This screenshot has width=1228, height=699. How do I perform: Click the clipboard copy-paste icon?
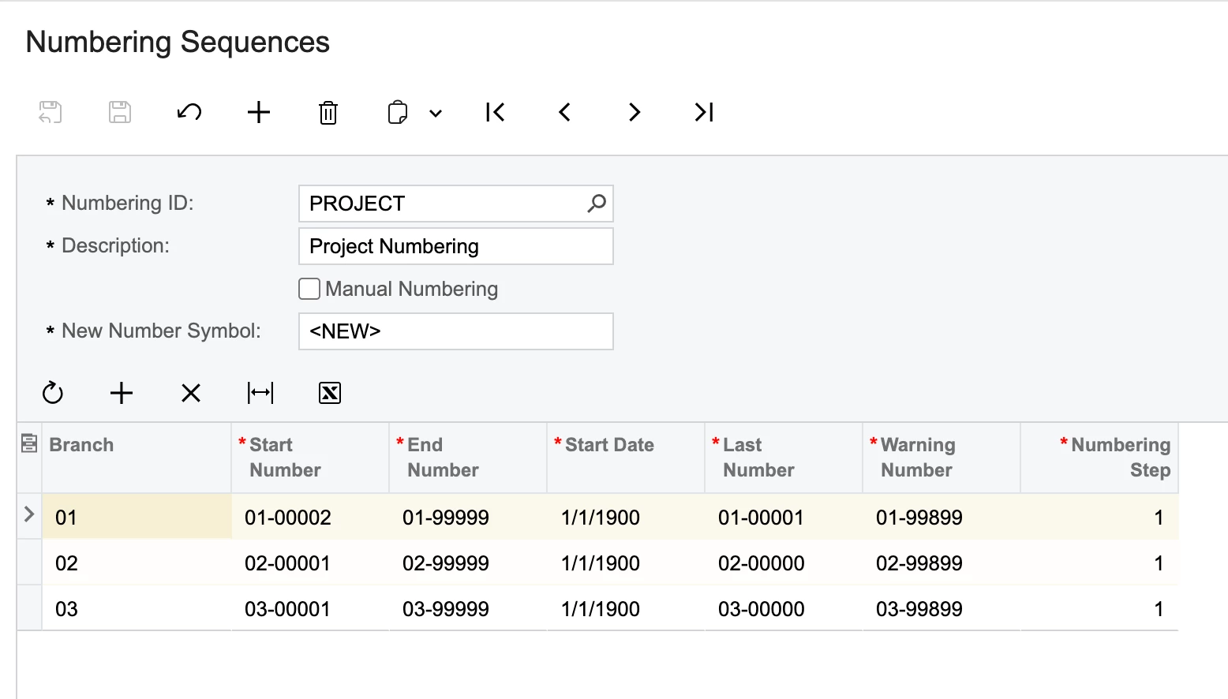(398, 112)
